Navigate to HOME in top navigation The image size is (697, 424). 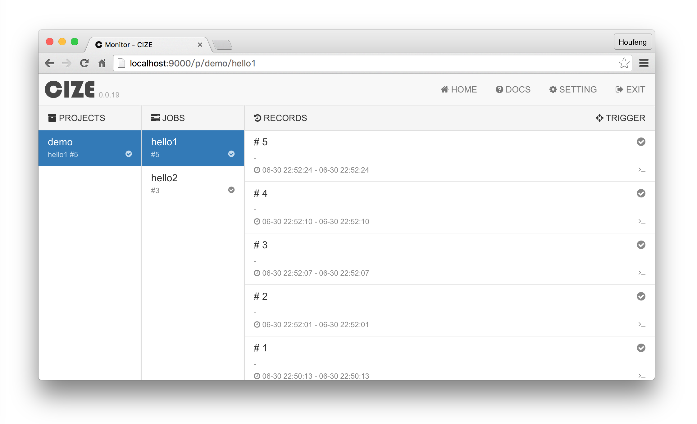point(458,89)
